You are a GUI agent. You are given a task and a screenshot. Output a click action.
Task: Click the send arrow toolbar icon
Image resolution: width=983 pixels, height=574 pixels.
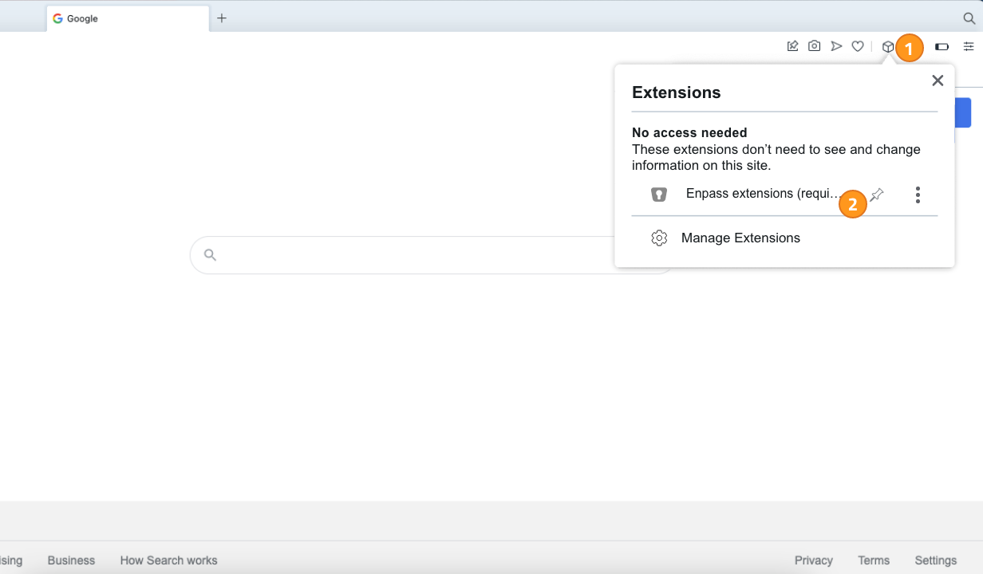pos(836,46)
